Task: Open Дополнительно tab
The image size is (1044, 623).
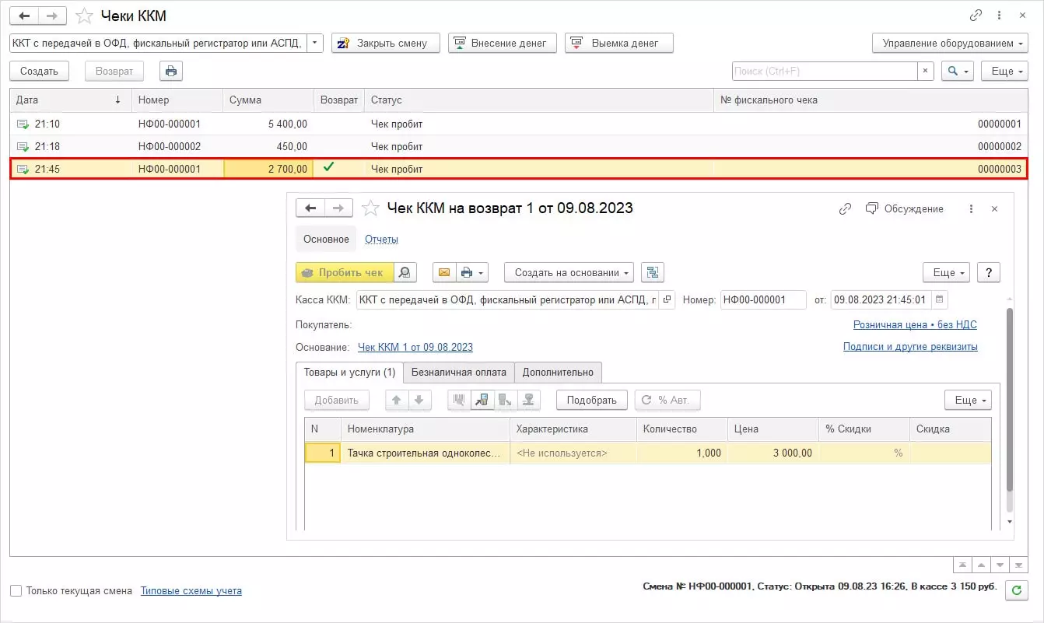Action: pos(558,372)
